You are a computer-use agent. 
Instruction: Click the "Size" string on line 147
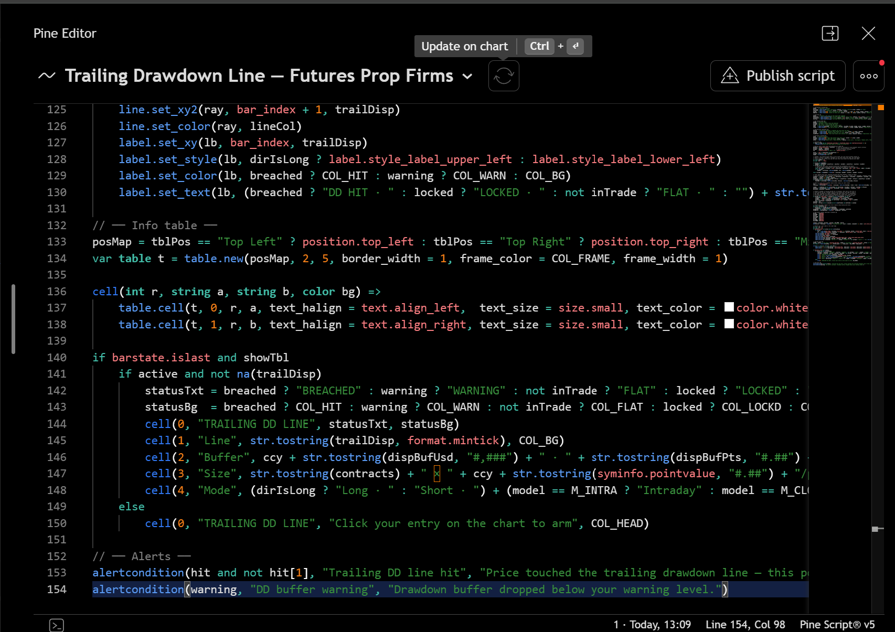coord(217,474)
